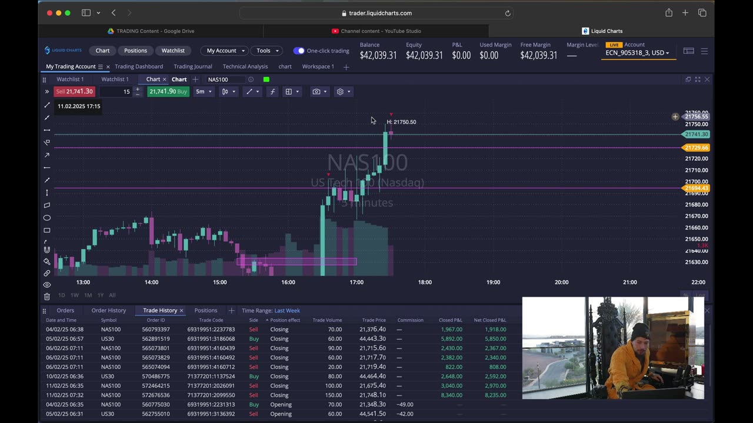This screenshot has height=423, width=753.
Task: Select the vertical line drawing tool
Action: coord(47,193)
